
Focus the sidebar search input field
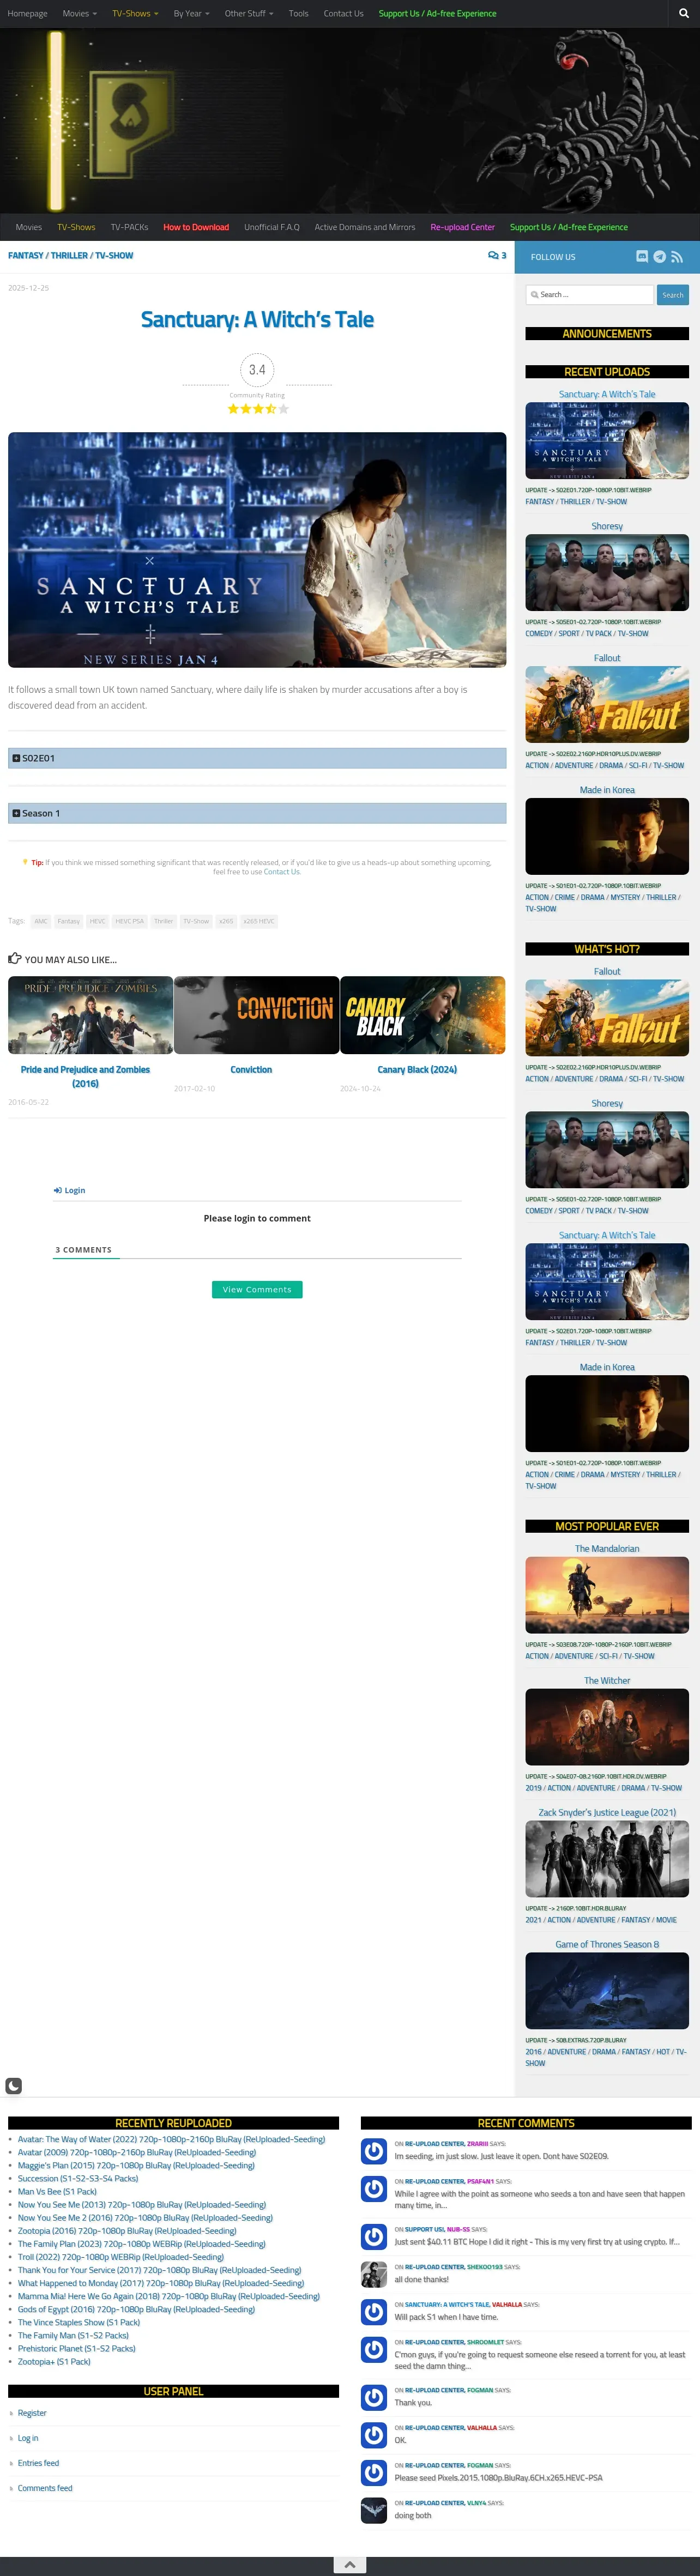[x=590, y=295]
